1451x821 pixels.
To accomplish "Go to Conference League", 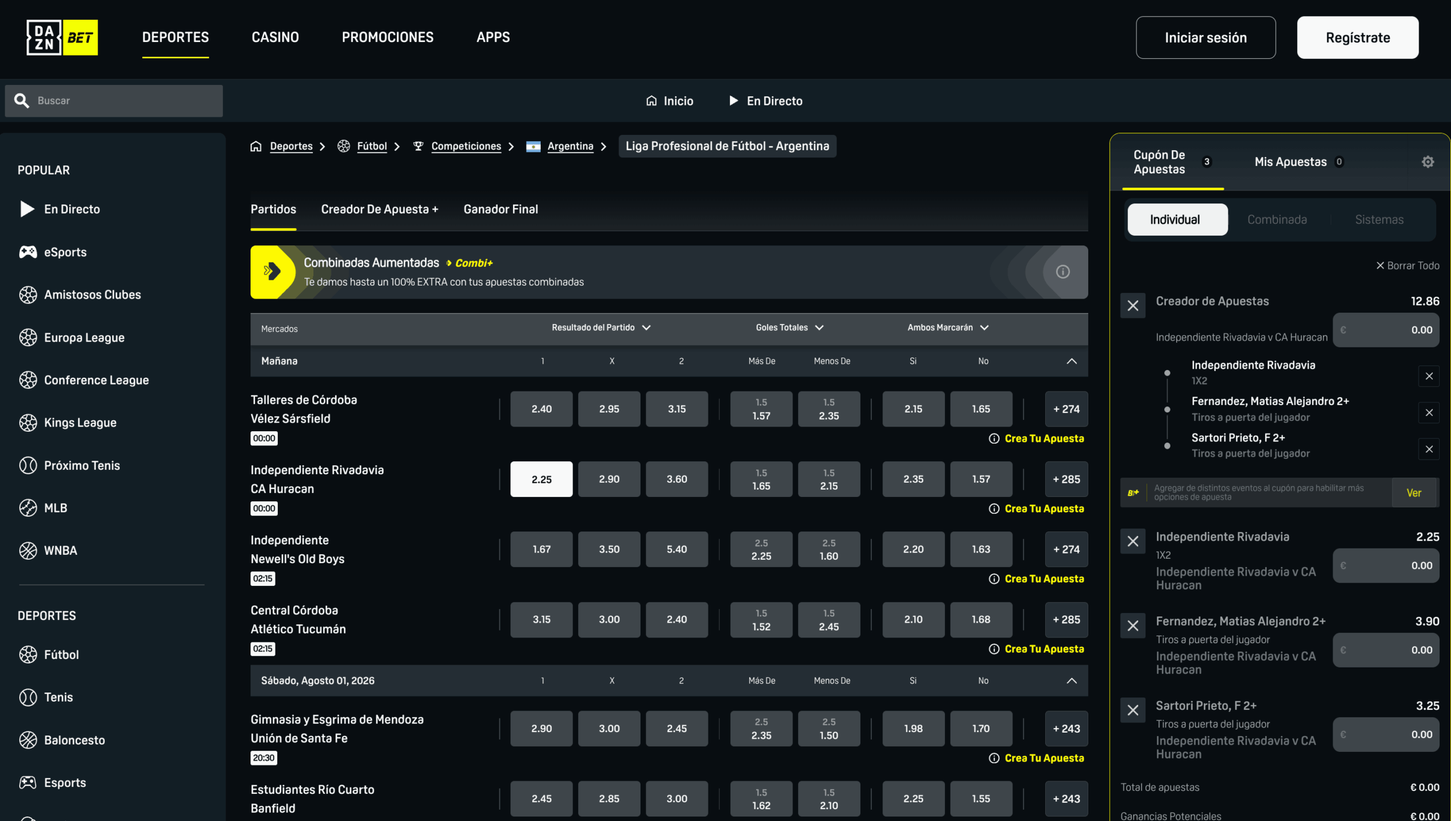I will [84, 380].
